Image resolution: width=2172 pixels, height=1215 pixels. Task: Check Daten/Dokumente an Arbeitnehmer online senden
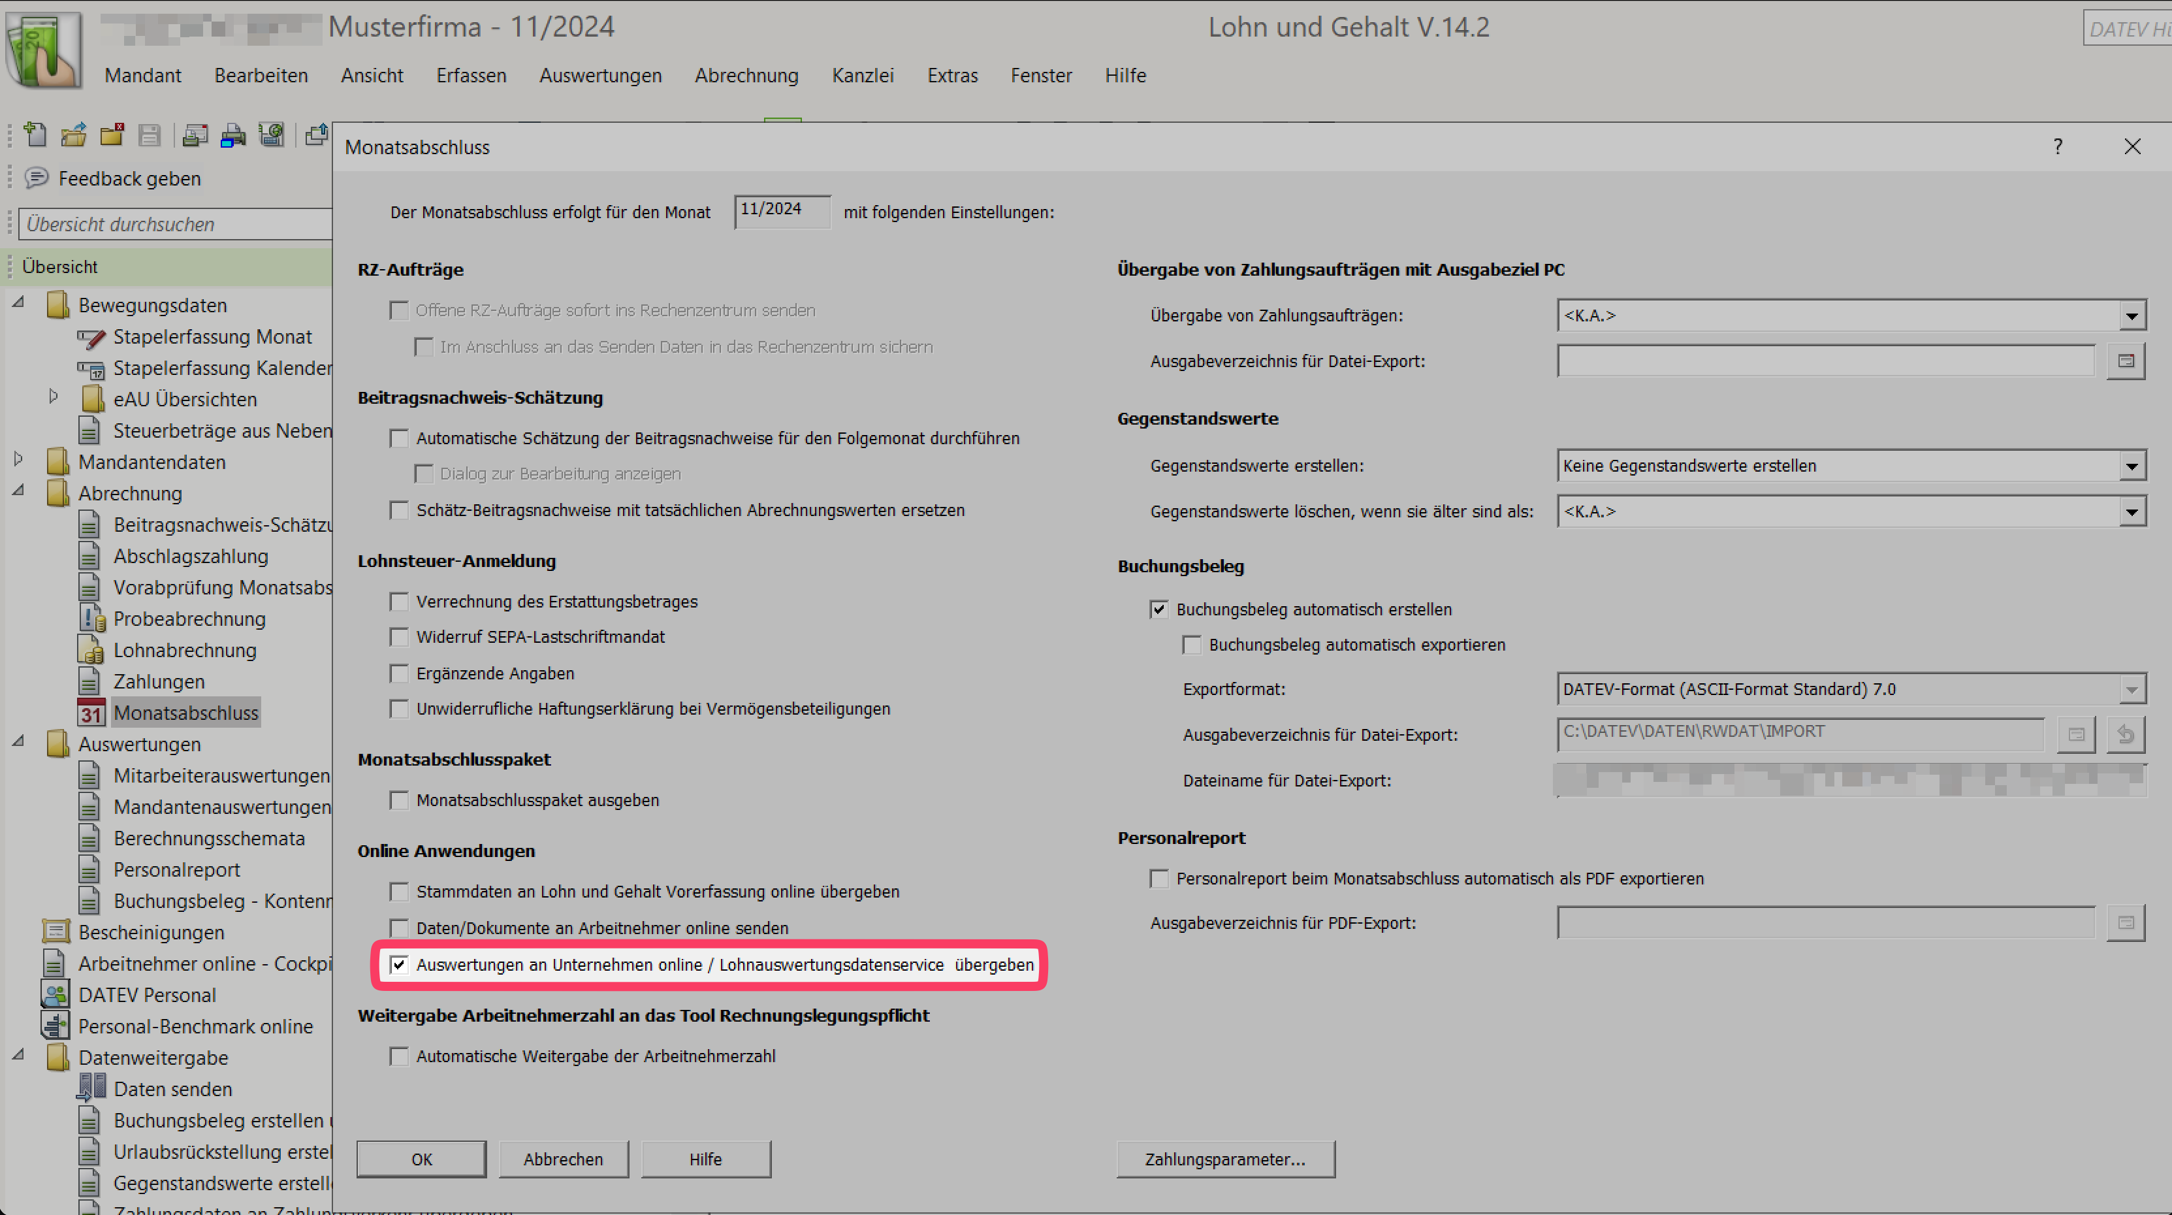(x=399, y=928)
